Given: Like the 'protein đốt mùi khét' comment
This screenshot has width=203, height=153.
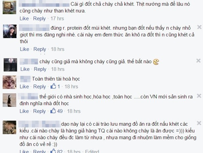Looking at the screenshot, I should point(24,49).
